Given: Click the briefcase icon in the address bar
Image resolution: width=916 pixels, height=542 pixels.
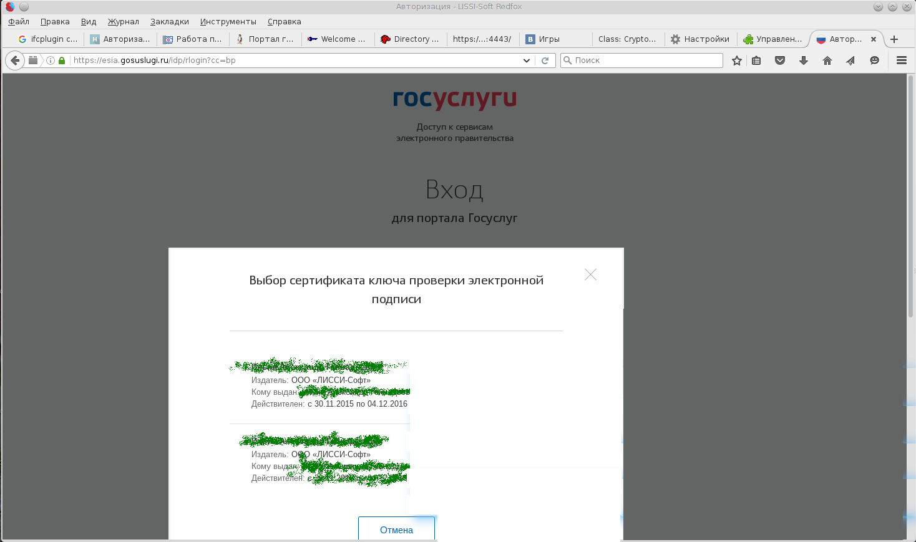Looking at the screenshot, I should (33, 60).
